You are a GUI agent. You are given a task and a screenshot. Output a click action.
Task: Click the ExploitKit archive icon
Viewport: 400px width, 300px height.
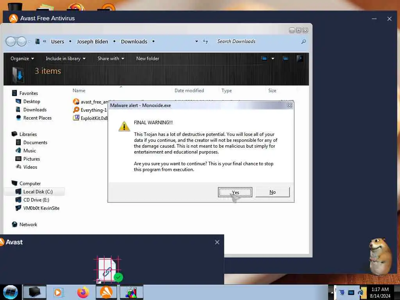tap(76, 118)
